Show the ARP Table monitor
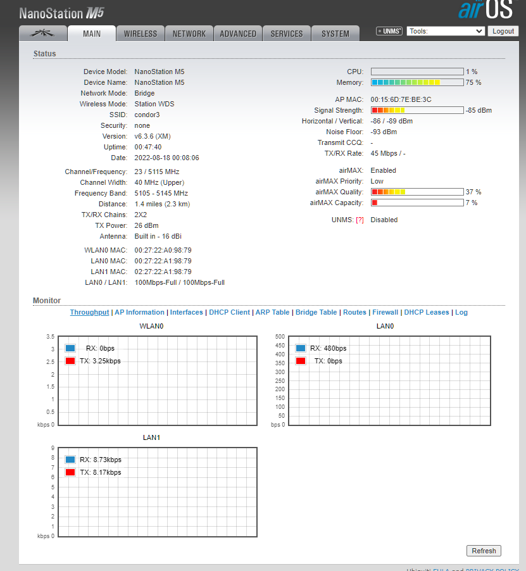526x571 pixels. [x=272, y=312]
